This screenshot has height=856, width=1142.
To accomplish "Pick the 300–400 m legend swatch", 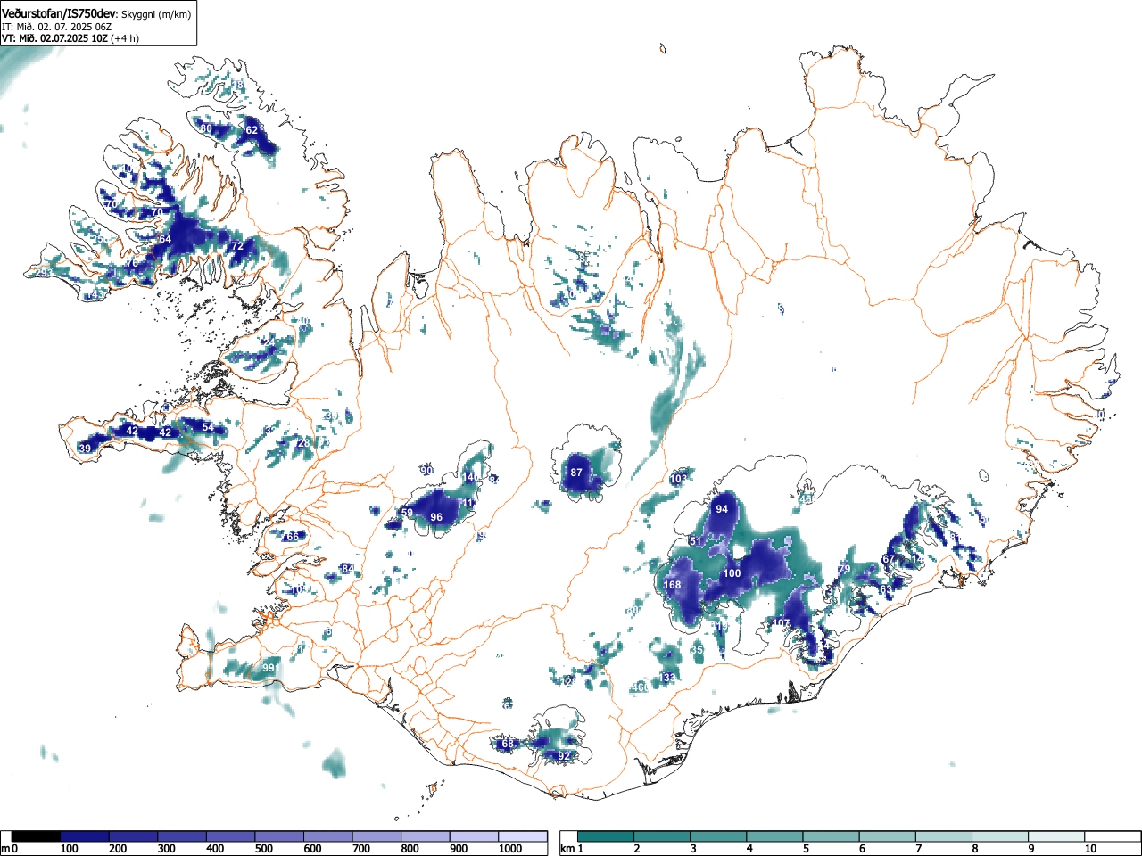I will pos(181,836).
